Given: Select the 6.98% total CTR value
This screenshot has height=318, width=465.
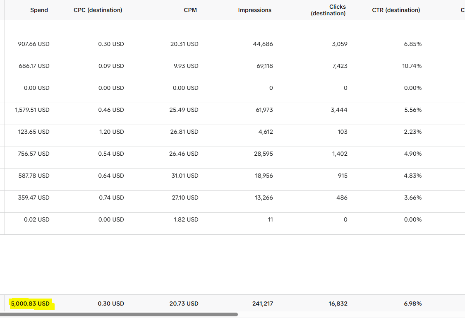Looking at the screenshot, I should 412,304.
